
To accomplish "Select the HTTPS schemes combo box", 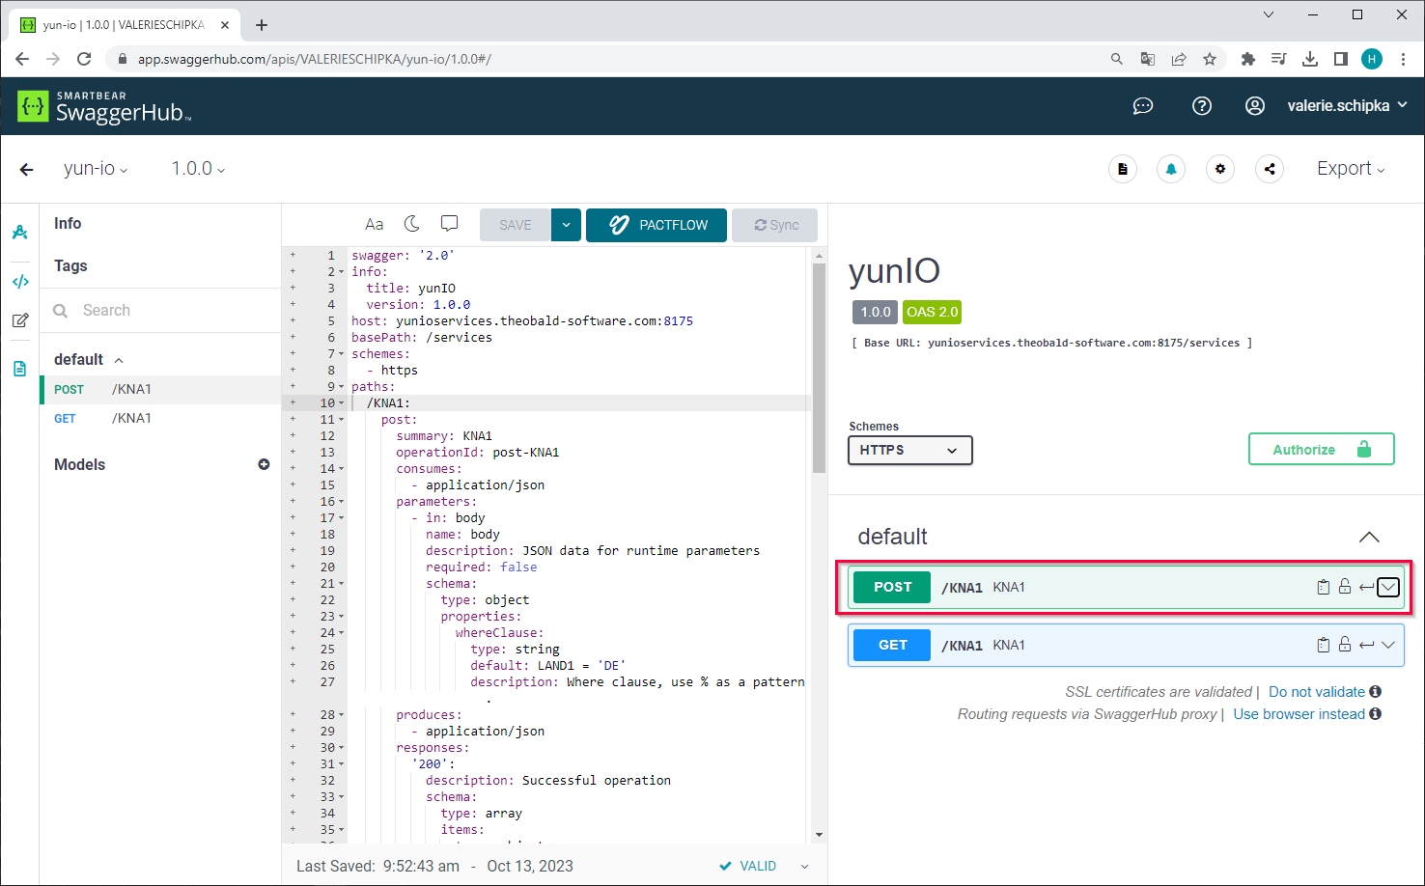I will pyautogui.click(x=910, y=451).
